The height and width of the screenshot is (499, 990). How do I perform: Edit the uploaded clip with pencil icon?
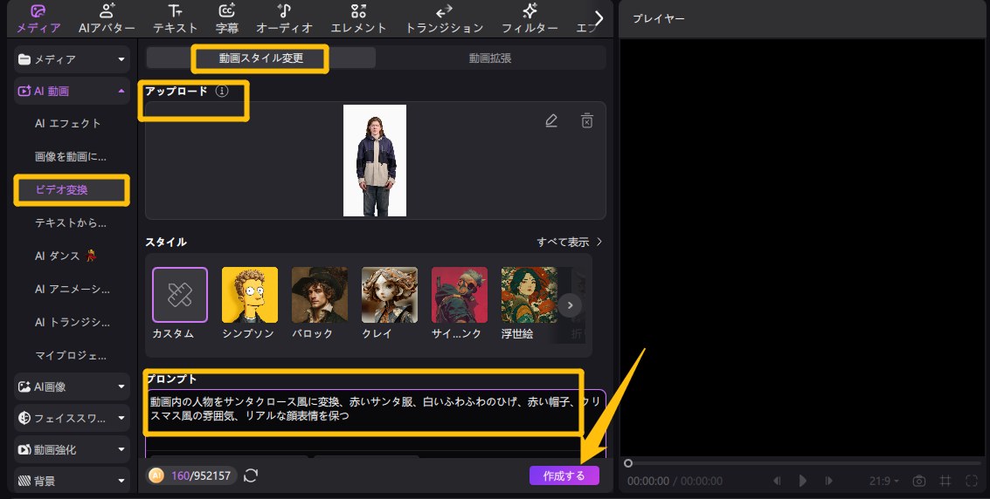pyautogui.click(x=551, y=120)
